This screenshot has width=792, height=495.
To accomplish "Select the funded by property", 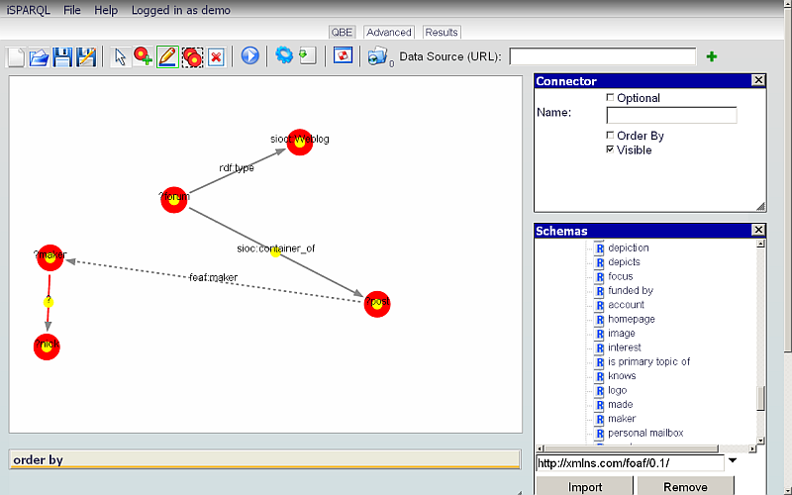I will pyautogui.click(x=631, y=290).
